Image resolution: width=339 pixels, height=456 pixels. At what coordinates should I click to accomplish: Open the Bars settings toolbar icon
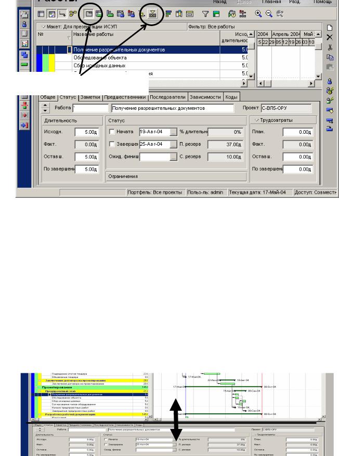pyautogui.click(x=168, y=14)
